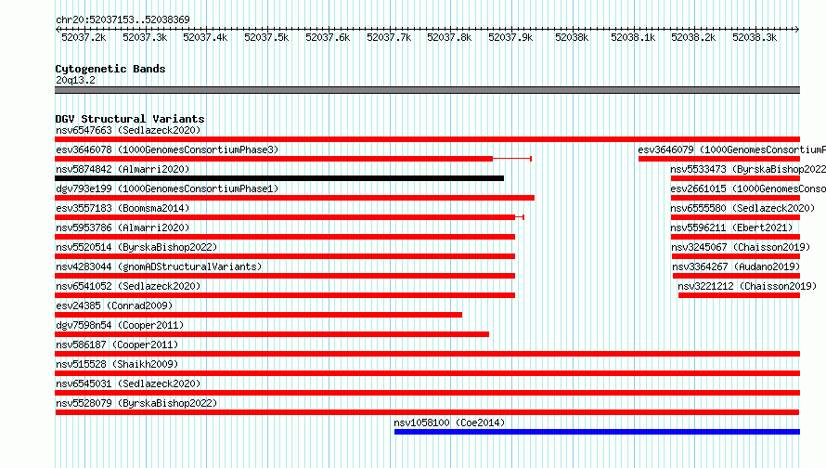Select the red nsv6547663 variant bar
Image resolution: width=826 pixels, height=468 pixels.
(x=427, y=139)
